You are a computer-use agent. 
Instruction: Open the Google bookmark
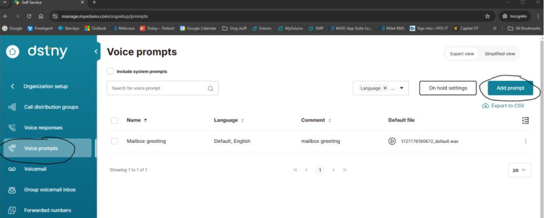12,28
